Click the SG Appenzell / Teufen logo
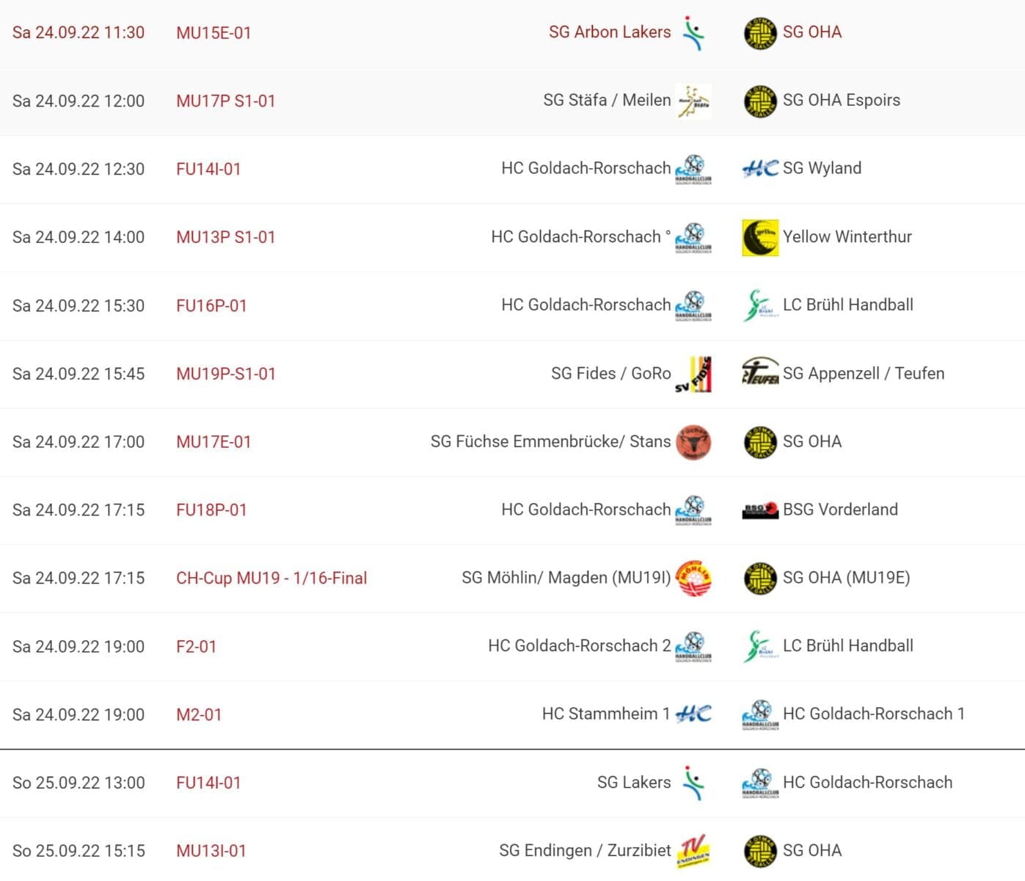Screen dimensions: 1025x881 click(x=760, y=374)
